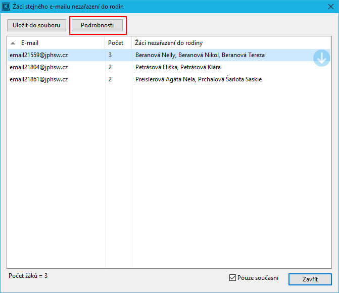The width and height of the screenshot is (339, 293).
Task: Sort by the Počet column header
Action: 118,43
